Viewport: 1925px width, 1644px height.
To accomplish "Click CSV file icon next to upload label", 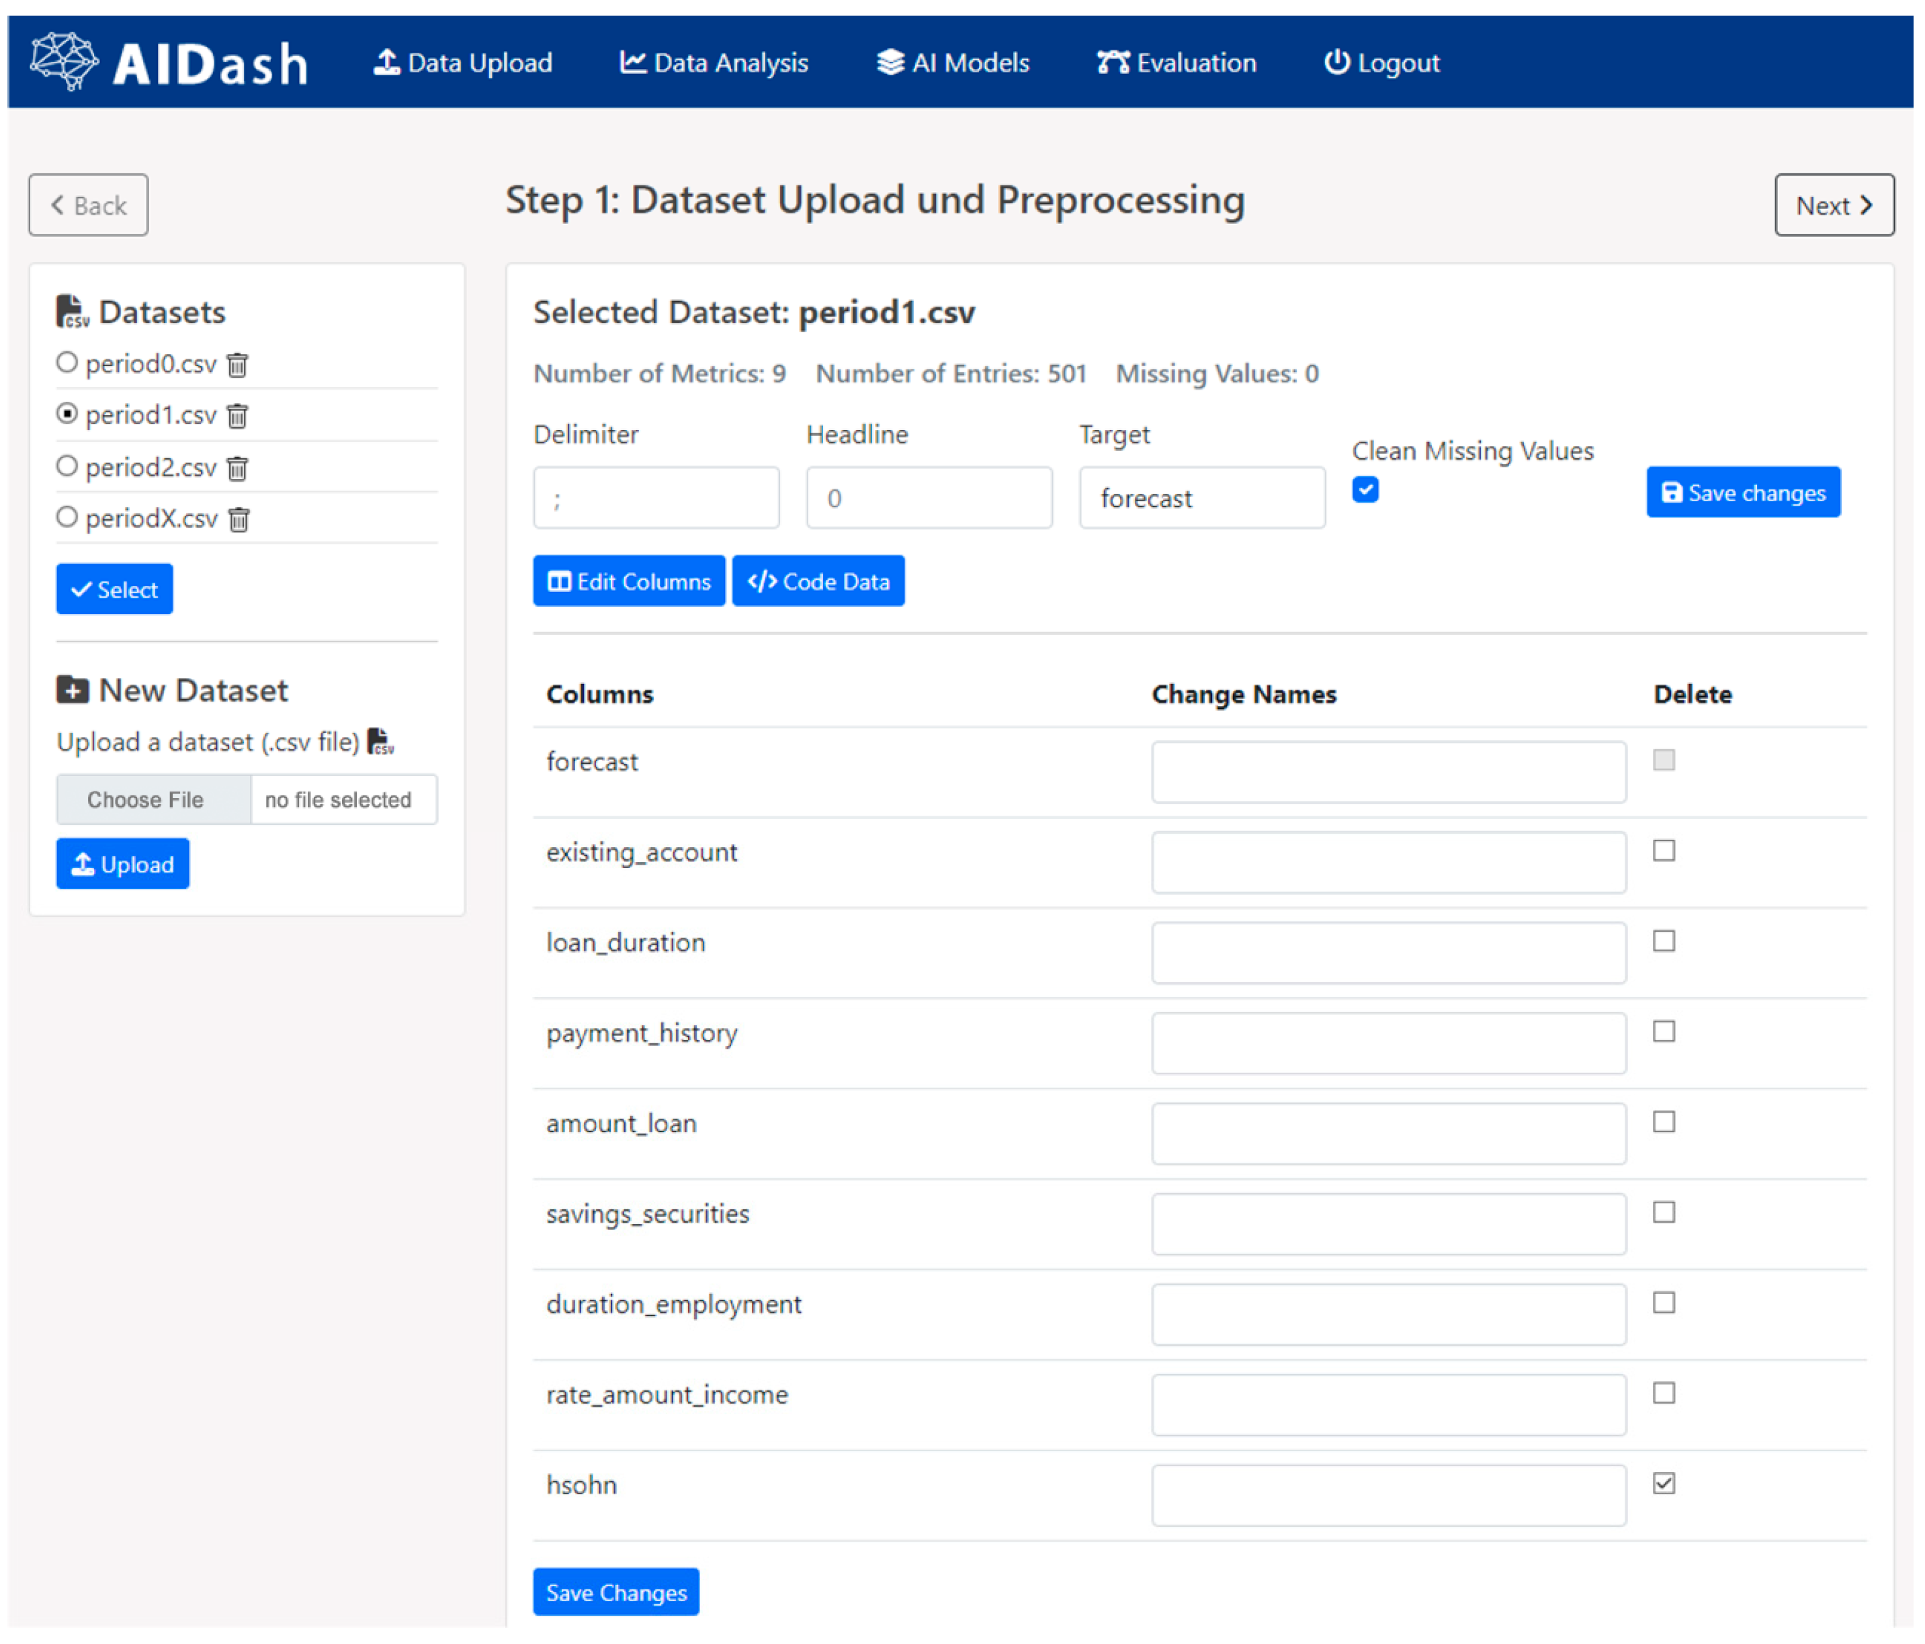I will click(380, 742).
